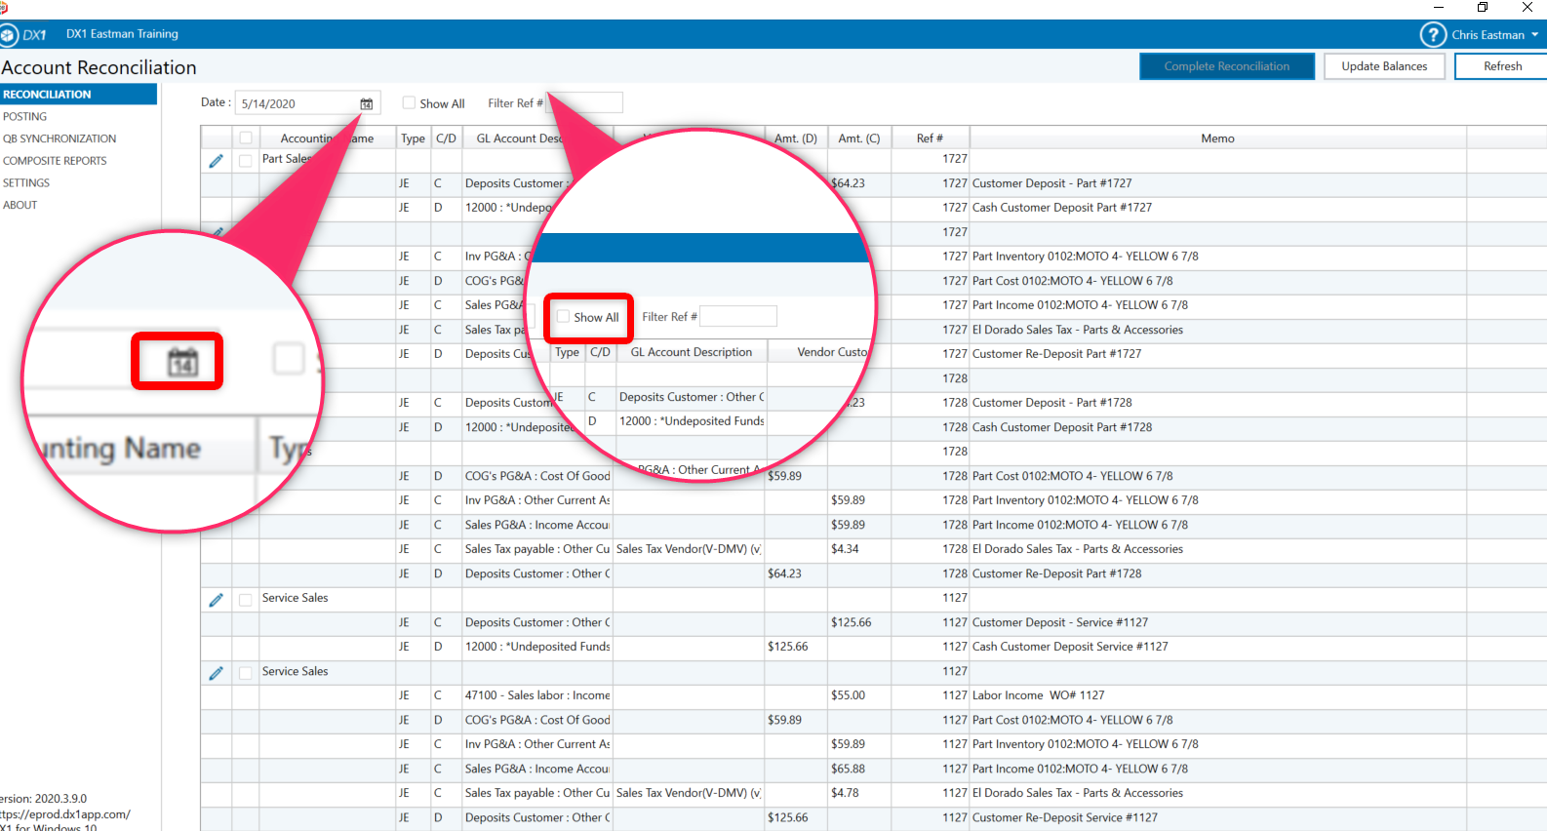
Task: Click the Filter Ref # input box
Action: pos(585,102)
